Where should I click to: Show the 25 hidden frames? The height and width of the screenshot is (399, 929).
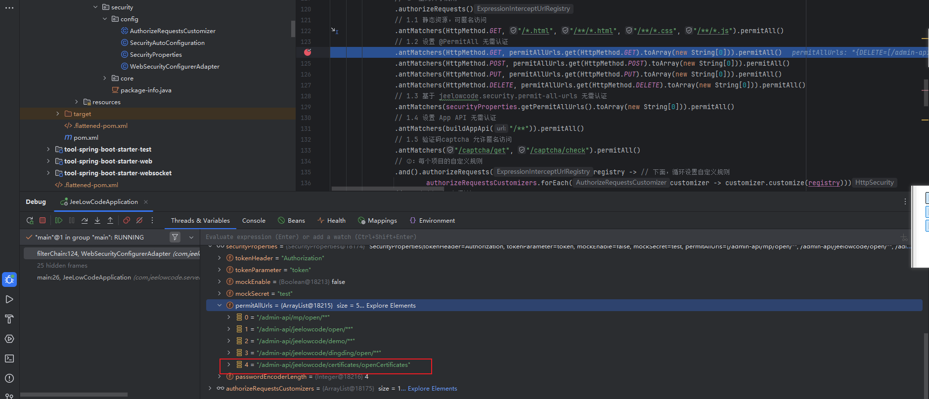[62, 265]
